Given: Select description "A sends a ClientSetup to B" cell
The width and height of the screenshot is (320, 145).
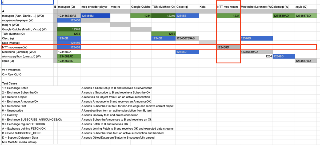Looking at the screenshot, I should click(x=117, y=88).
